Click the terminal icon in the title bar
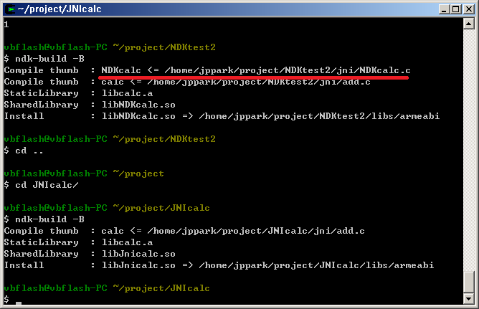Viewport: 479px width, 309px height. point(11,9)
